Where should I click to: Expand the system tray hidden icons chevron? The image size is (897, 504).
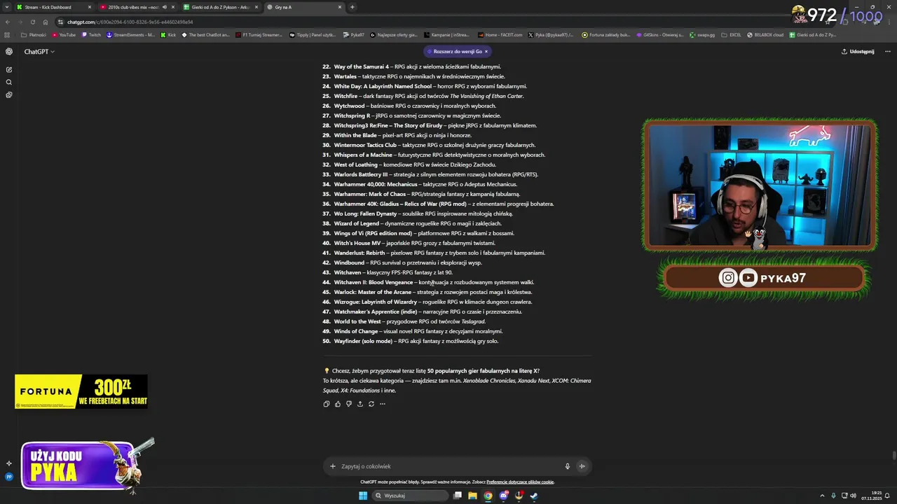[x=823, y=496]
